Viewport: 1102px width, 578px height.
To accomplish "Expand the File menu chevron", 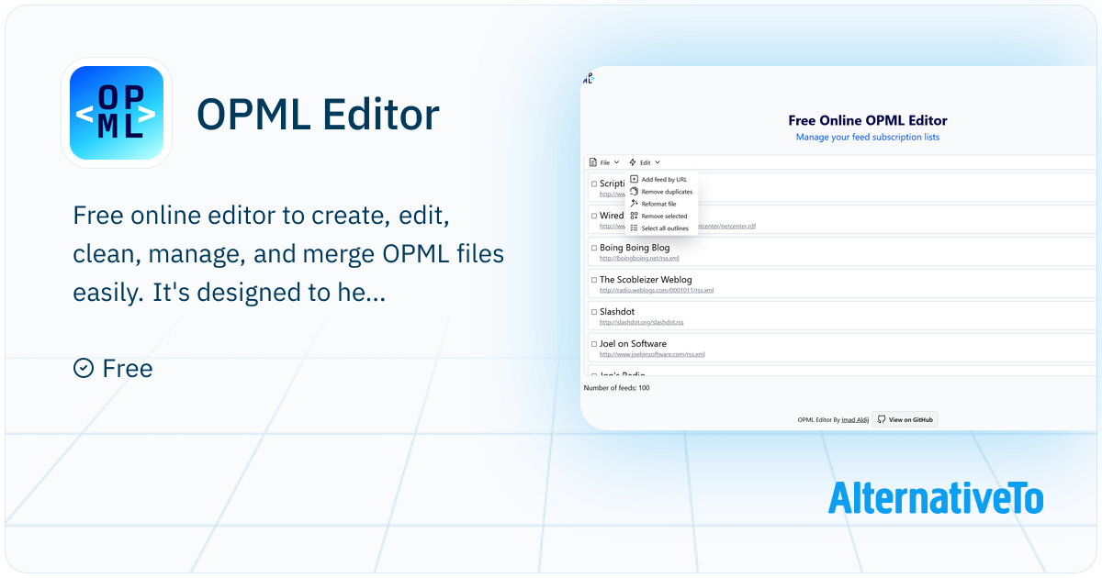I will pyautogui.click(x=616, y=162).
